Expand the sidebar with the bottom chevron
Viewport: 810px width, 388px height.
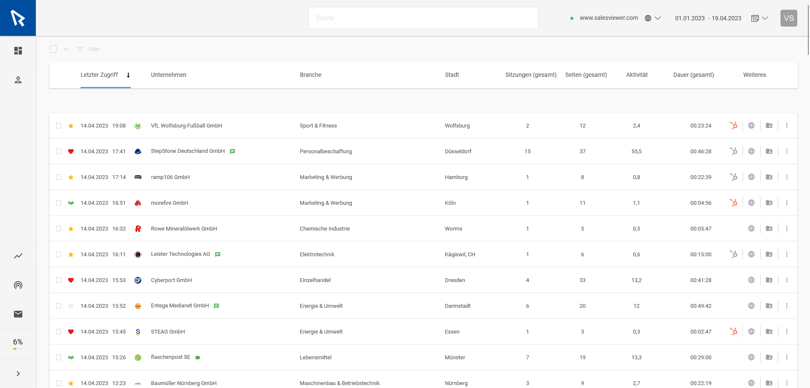tap(18, 374)
